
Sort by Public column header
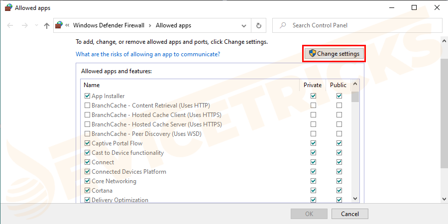coord(338,85)
